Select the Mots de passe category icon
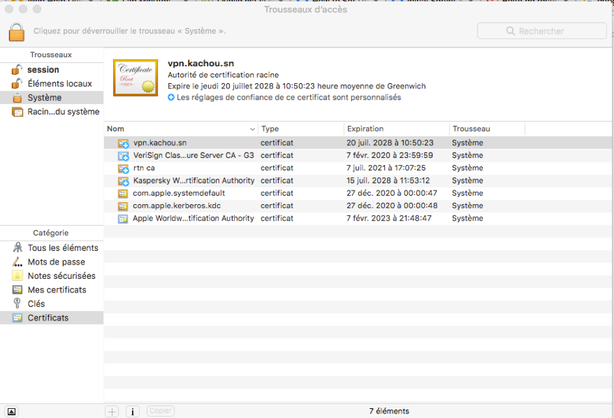 pyautogui.click(x=17, y=261)
